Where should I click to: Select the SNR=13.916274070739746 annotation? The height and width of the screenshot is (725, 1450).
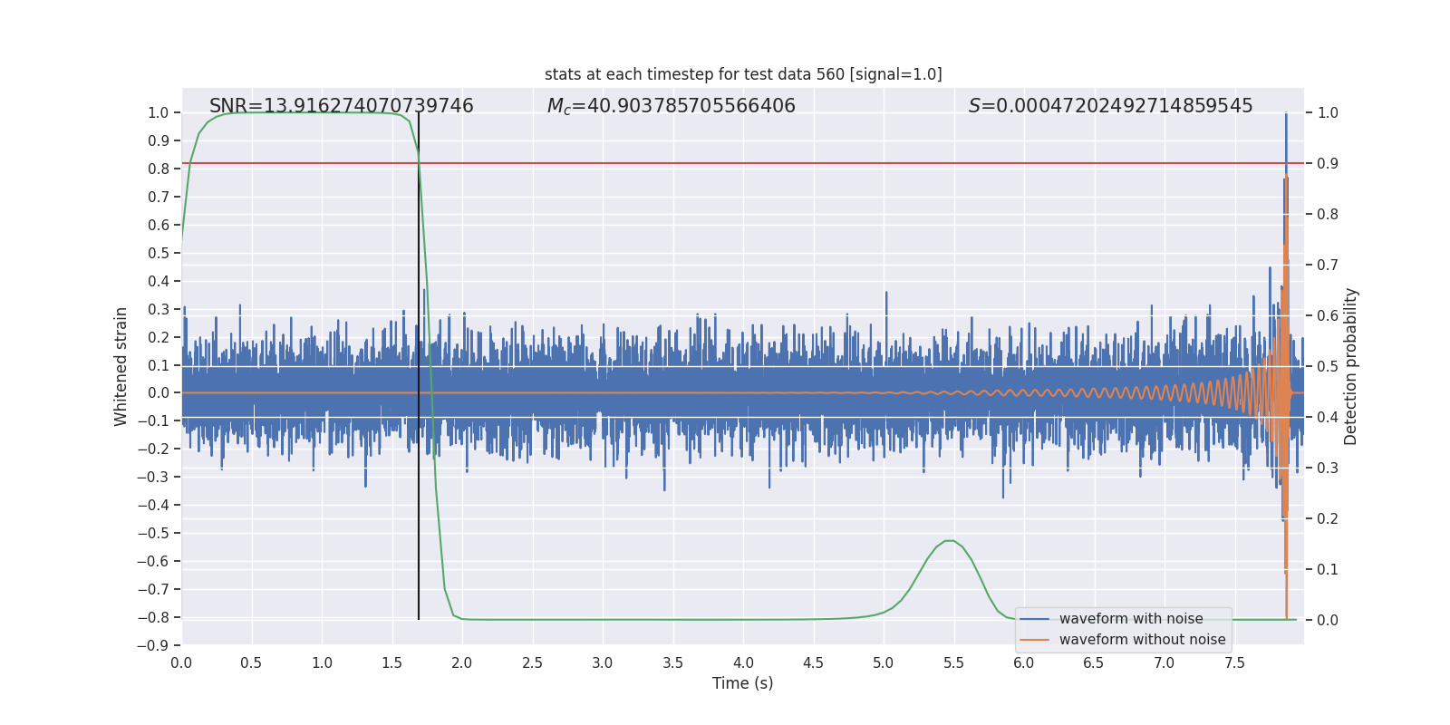(342, 106)
